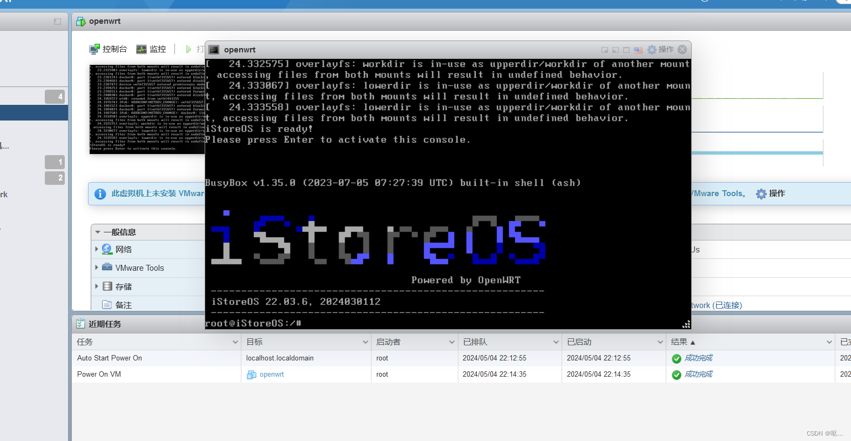
Task: Click the openwrt VM icon in page header
Action: (x=81, y=22)
